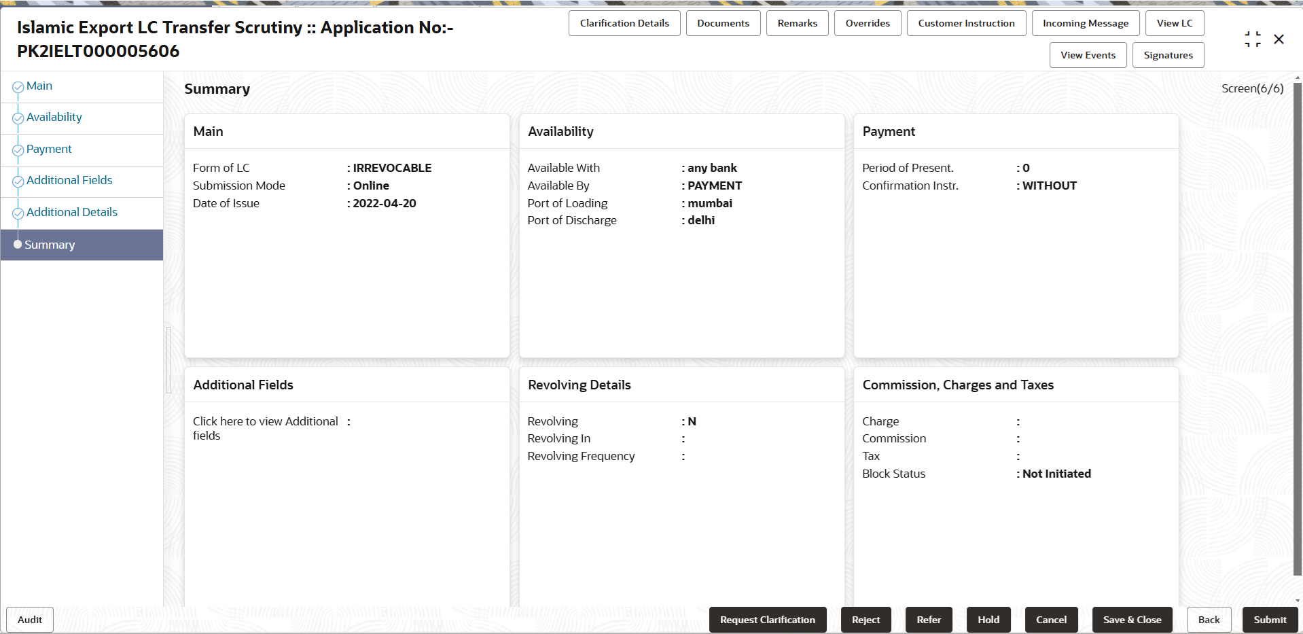
Task: Open the Additional Fields tile
Action: 347,487
